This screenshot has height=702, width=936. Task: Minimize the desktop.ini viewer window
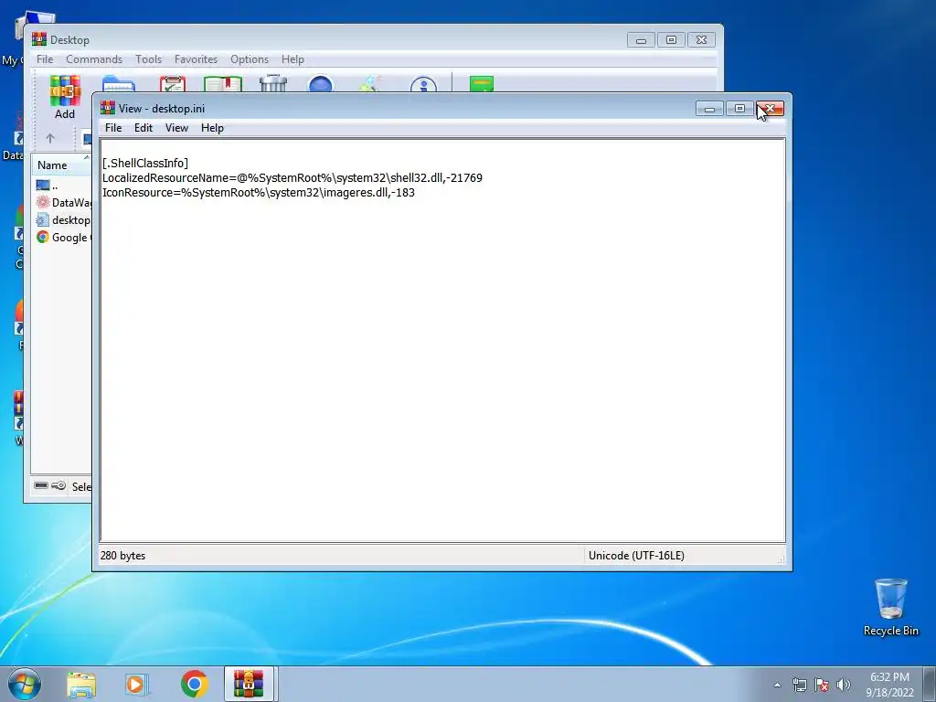[x=709, y=109]
